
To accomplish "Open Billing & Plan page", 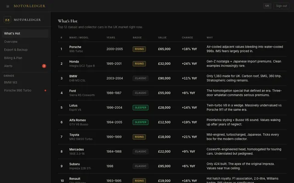I will pyautogui.click(x=25, y=58).
